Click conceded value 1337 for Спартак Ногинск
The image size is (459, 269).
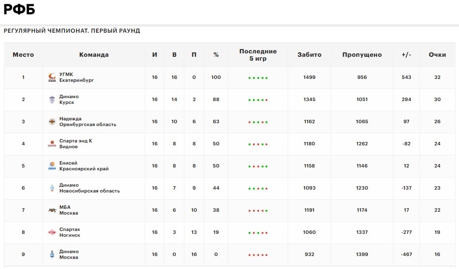362,232
